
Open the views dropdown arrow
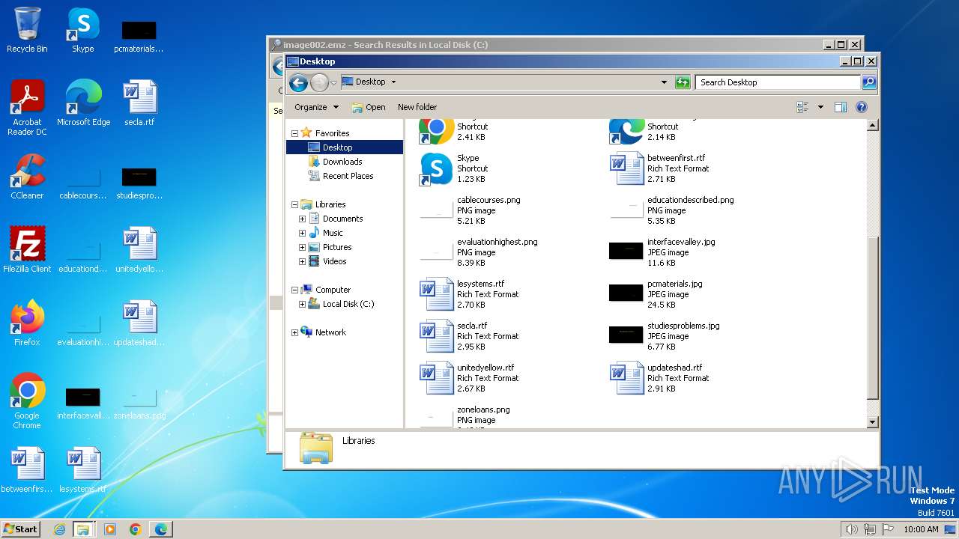[x=820, y=107]
